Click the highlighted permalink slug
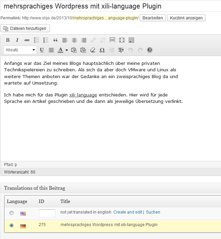The width and height of the screenshot is (221, 239). pos(106,18)
